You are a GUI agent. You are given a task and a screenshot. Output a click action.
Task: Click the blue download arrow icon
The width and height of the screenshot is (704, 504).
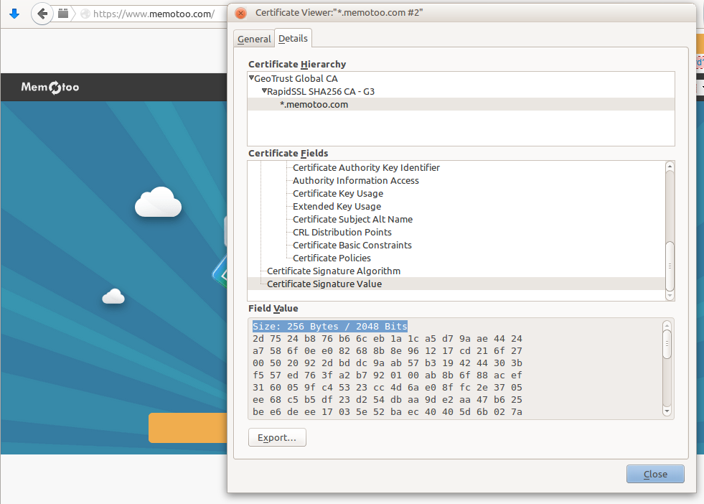[14, 14]
